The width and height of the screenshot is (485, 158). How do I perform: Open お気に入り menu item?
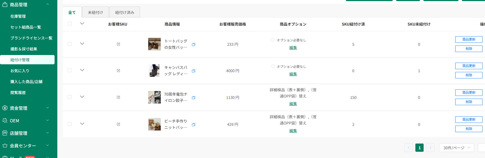tap(20, 71)
